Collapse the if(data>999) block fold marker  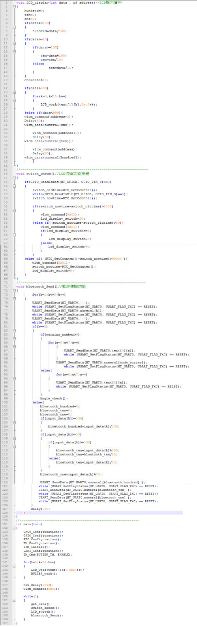15,92
